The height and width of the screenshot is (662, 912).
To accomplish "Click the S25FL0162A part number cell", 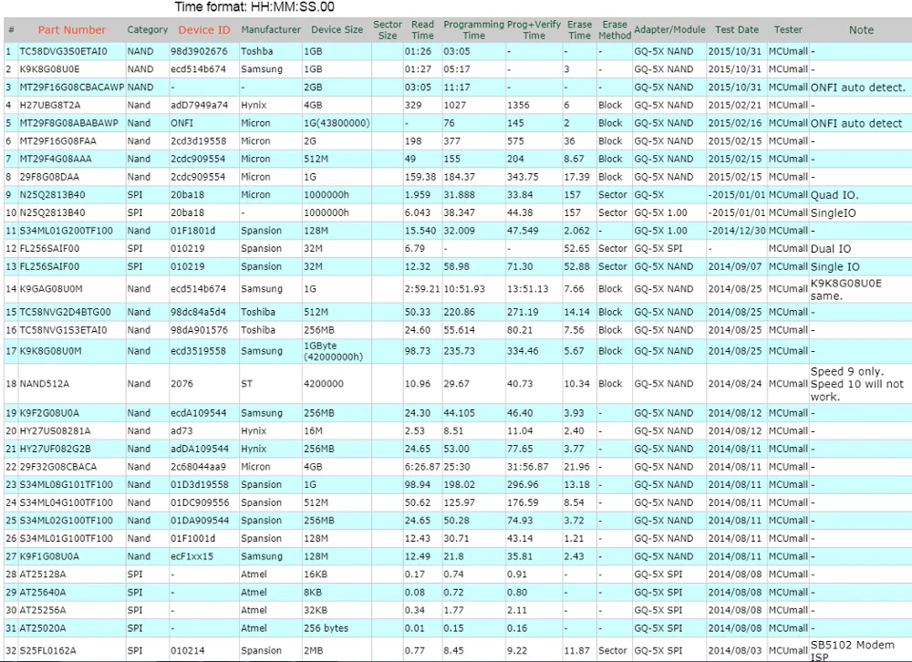I will 47,650.
